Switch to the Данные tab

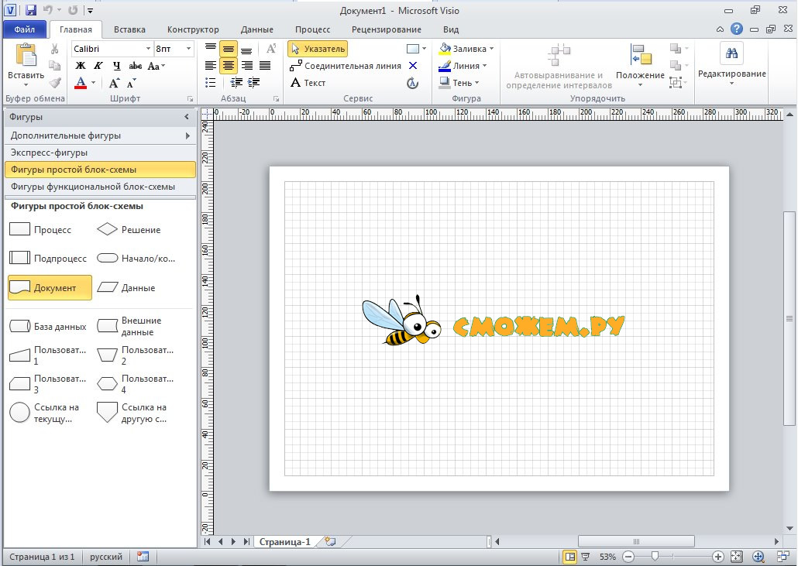pos(257,29)
